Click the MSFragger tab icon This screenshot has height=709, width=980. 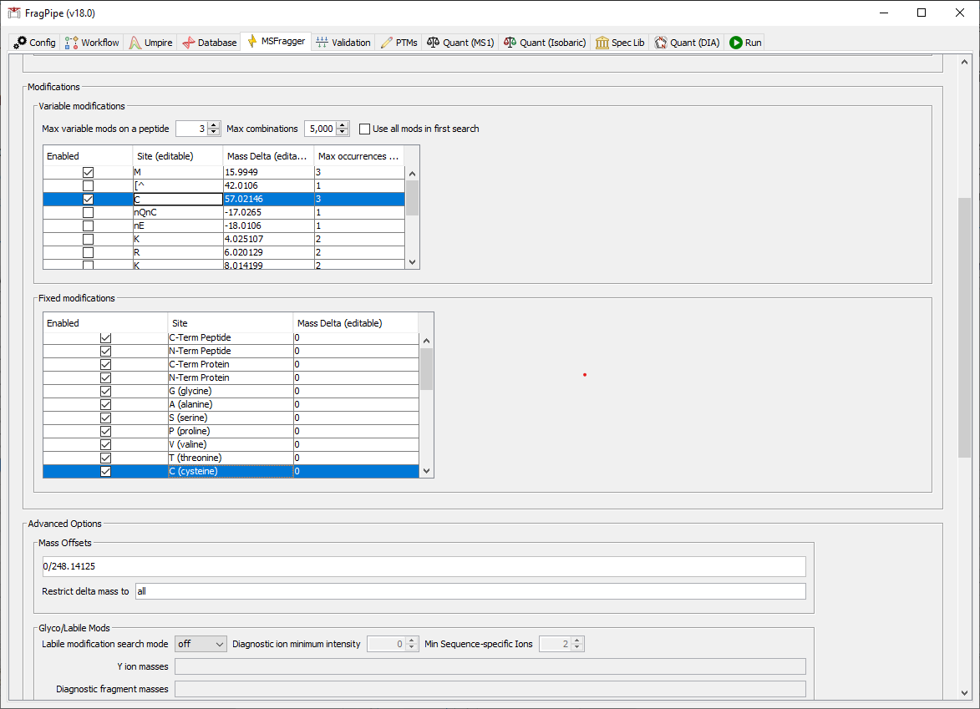coord(251,41)
